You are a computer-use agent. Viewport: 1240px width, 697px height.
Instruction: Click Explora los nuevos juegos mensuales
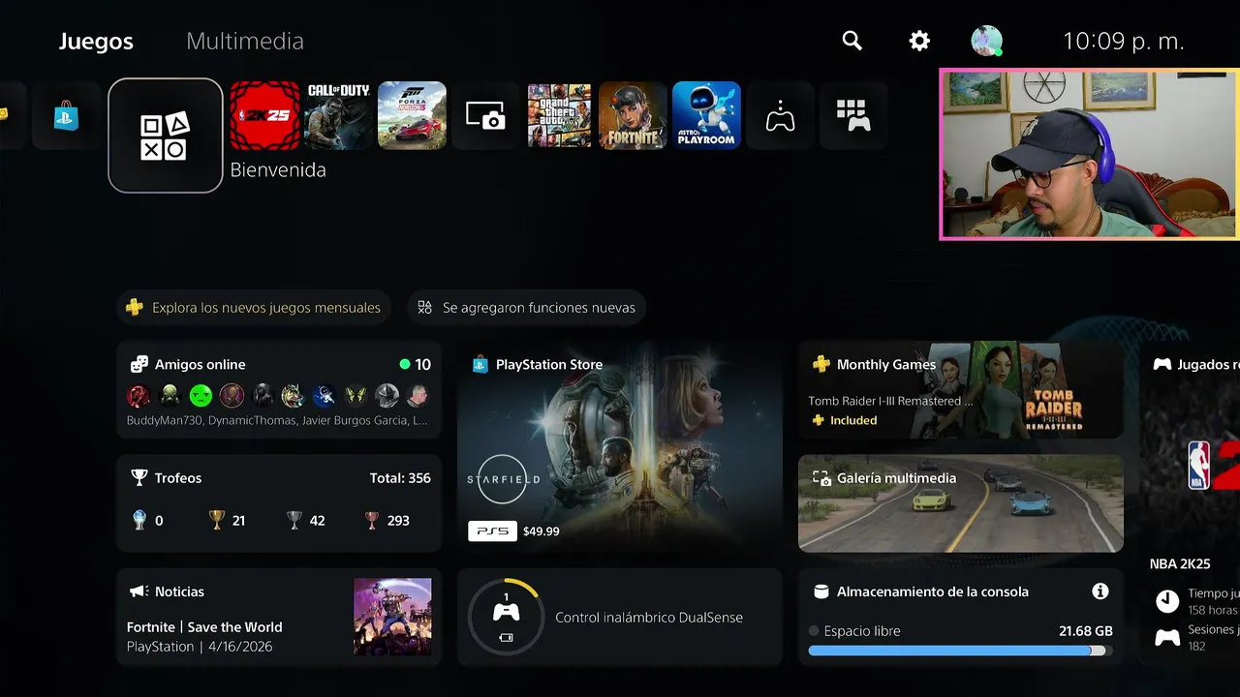coord(255,308)
